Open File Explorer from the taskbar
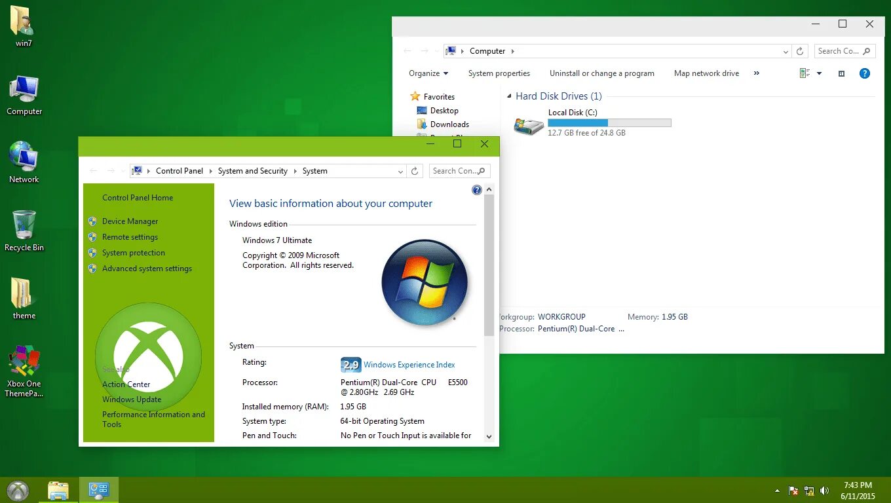This screenshot has width=891, height=503. point(58,491)
